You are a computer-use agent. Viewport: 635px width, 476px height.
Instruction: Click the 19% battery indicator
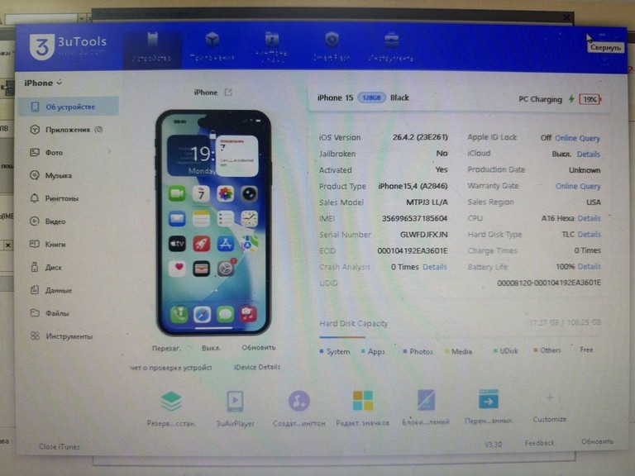click(590, 99)
